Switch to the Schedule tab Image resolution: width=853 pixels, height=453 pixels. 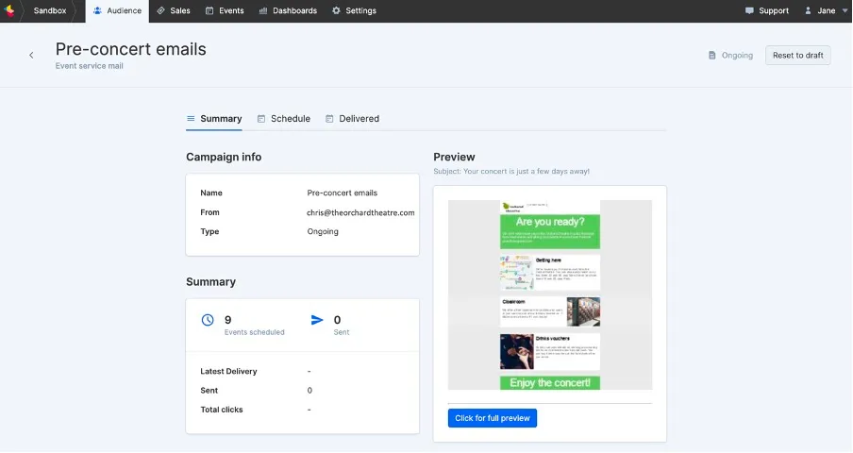point(284,119)
